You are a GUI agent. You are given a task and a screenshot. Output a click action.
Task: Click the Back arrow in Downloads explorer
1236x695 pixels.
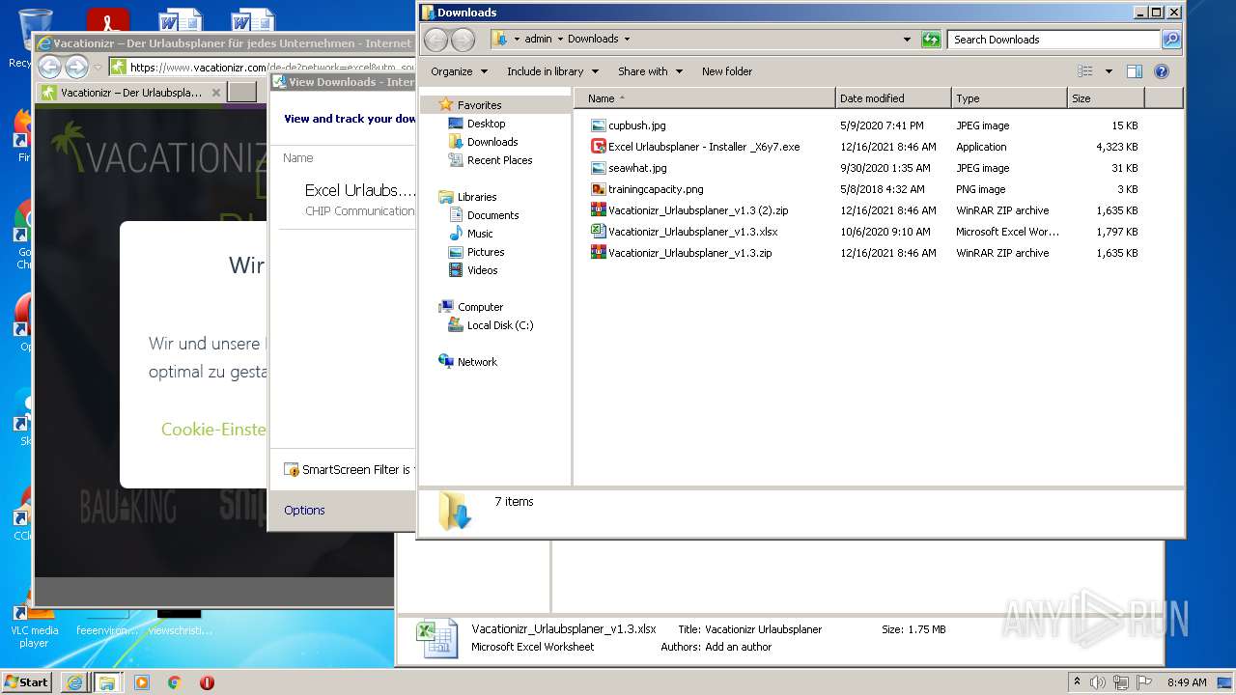pos(436,40)
